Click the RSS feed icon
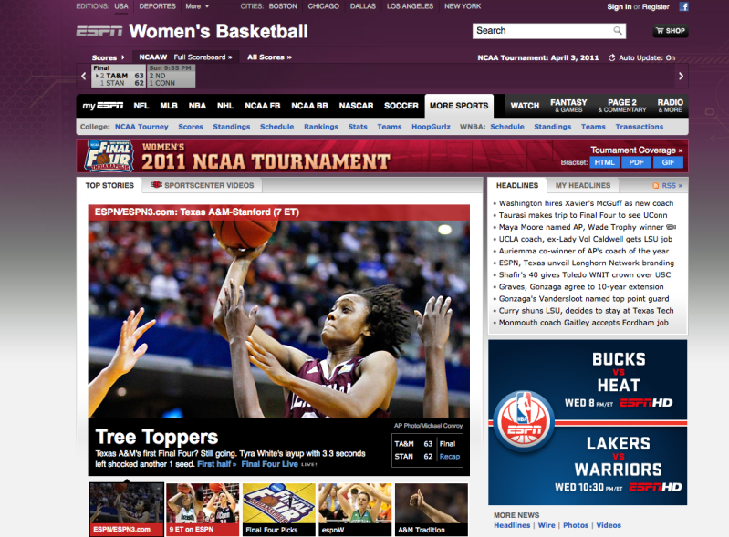 [656, 185]
